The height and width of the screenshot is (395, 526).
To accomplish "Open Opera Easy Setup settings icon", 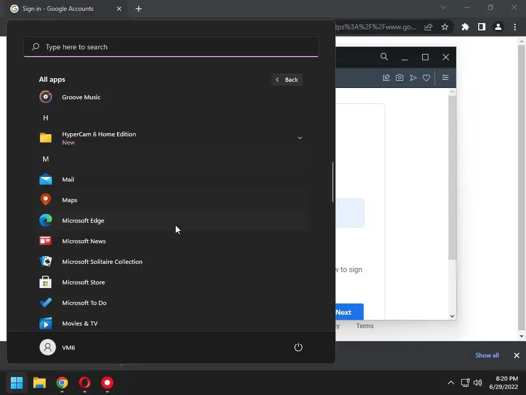I will (x=445, y=78).
